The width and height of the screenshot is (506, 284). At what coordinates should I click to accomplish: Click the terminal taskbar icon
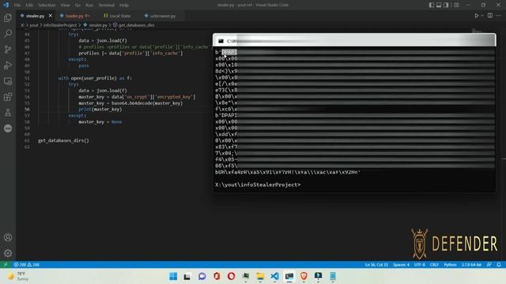point(289,276)
